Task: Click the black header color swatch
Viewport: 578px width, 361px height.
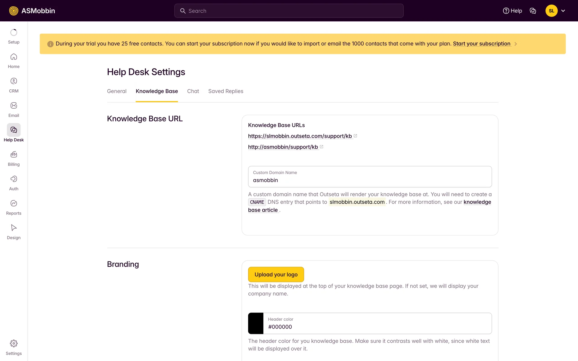Action: (x=256, y=323)
